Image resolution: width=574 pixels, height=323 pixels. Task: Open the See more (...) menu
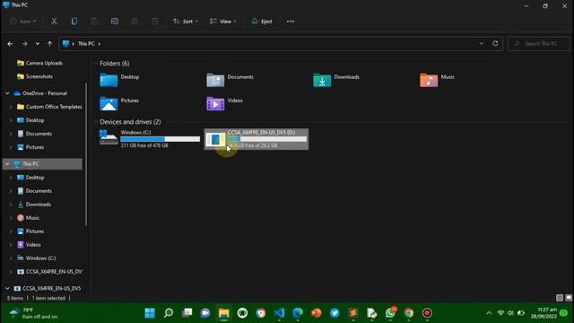(291, 22)
